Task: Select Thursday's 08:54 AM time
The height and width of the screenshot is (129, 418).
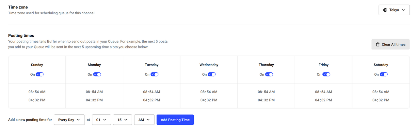Action: [266, 92]
